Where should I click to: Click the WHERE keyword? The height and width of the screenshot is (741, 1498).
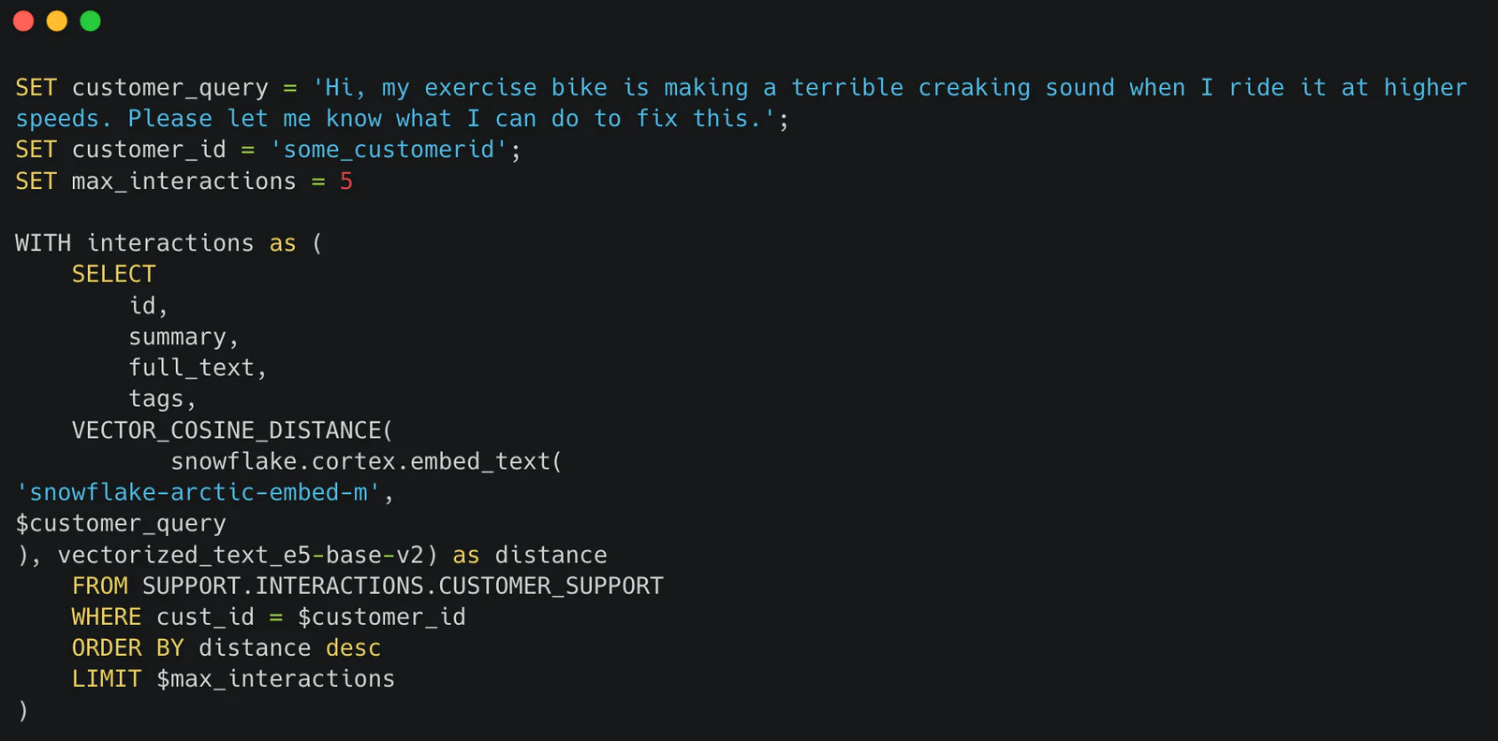(x=107, y=617)
